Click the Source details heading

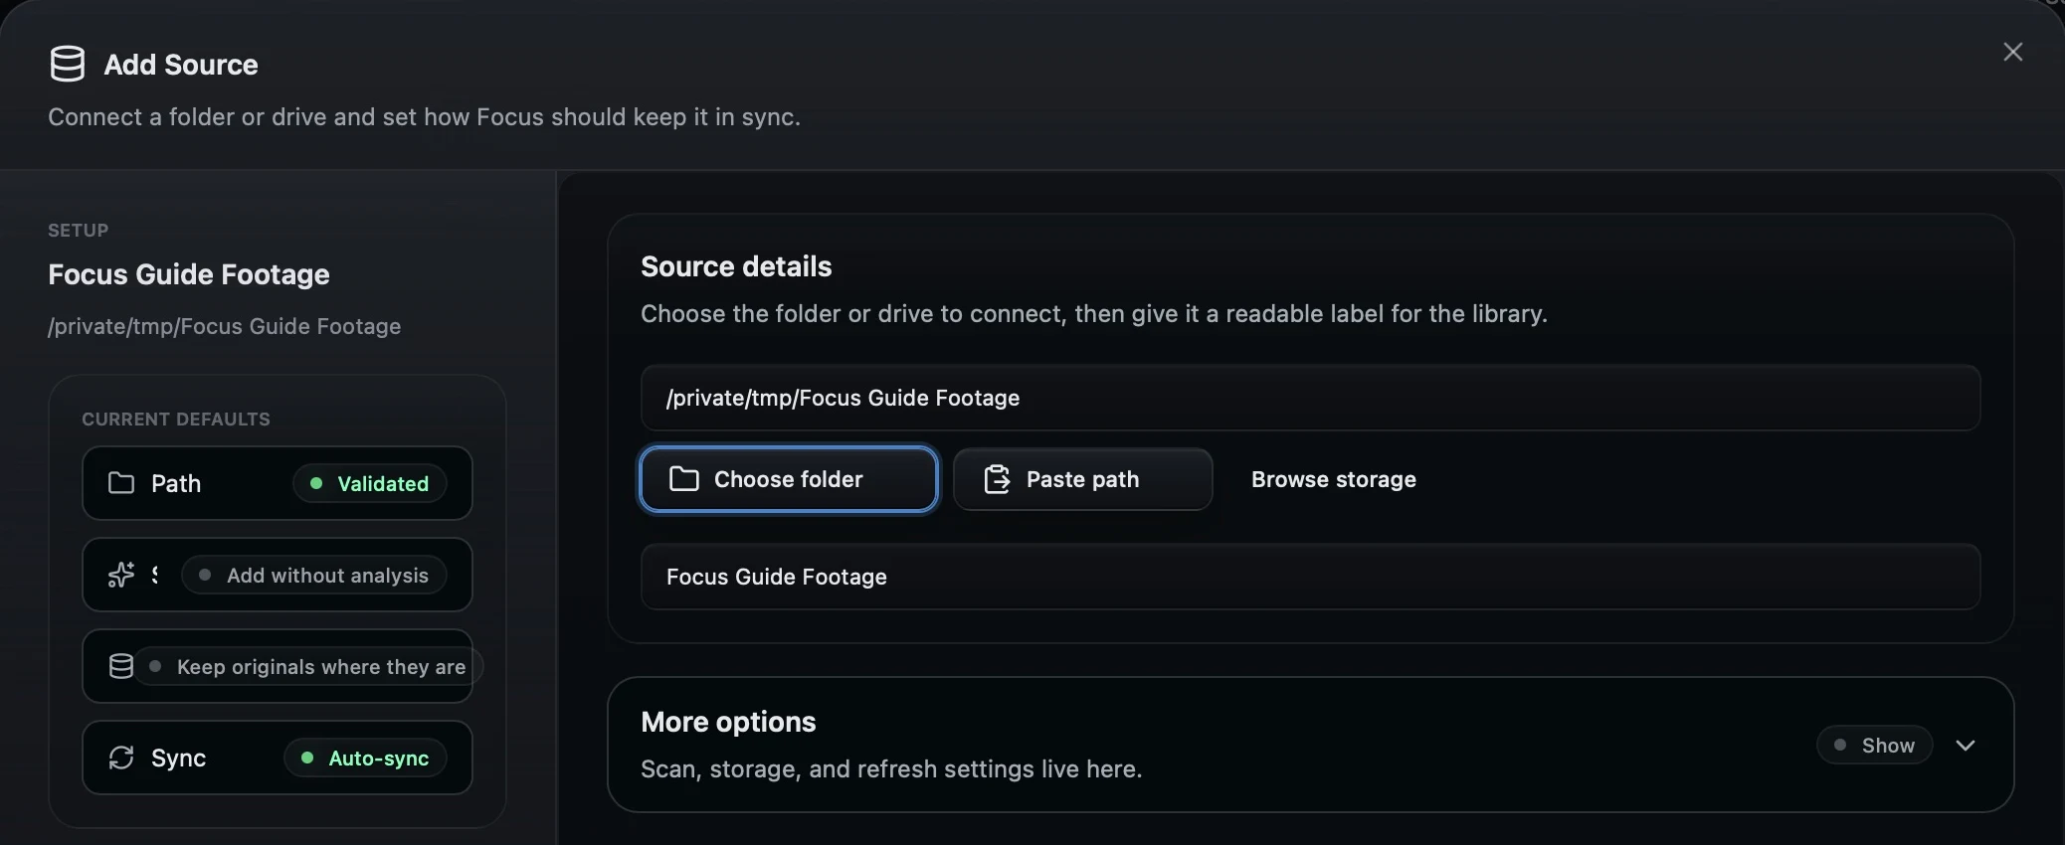pos(736,266)
